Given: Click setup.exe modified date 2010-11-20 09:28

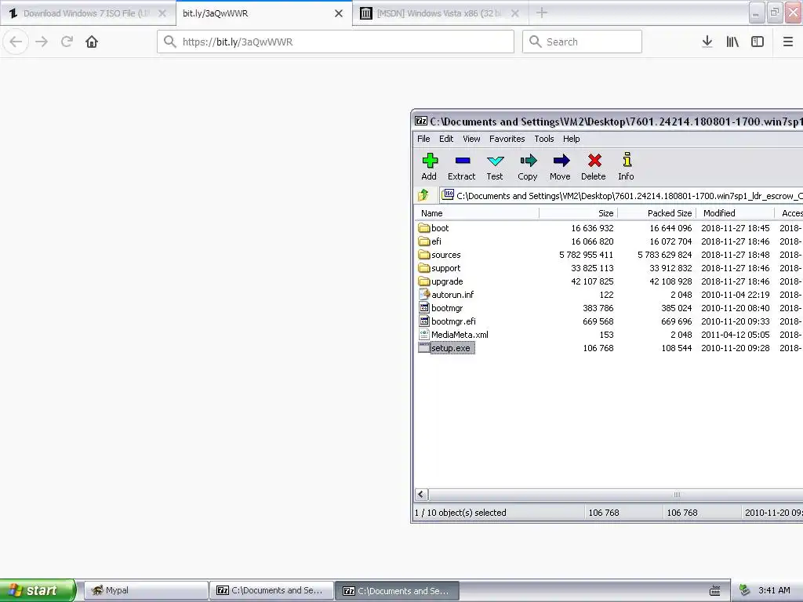Looking at the screenshot, I should [x=736, y=348].
